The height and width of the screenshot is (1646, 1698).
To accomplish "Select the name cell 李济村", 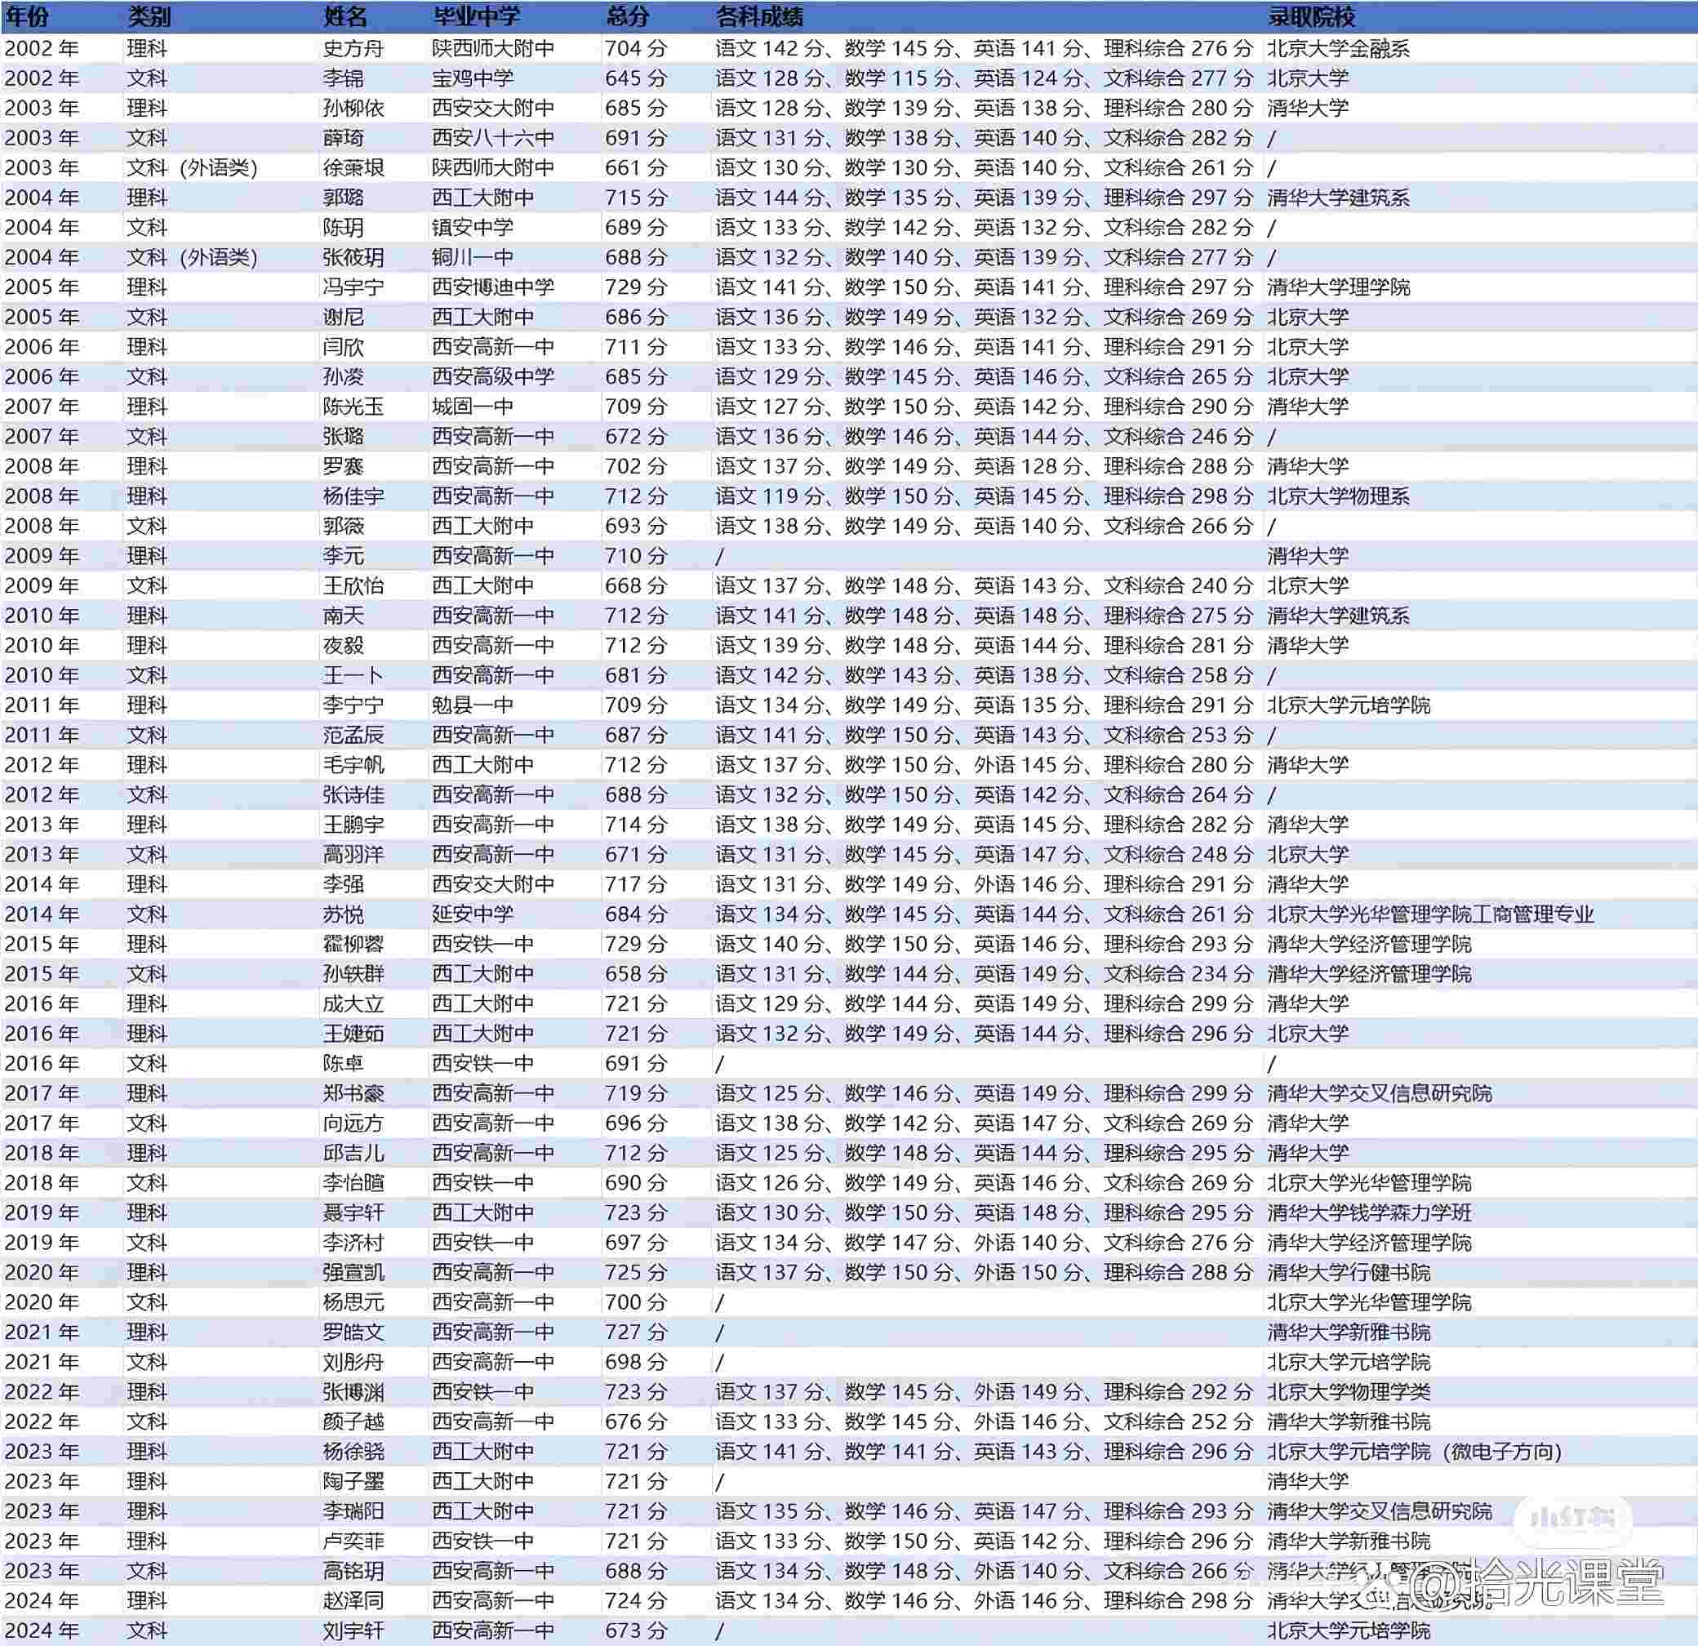I will tap(353, 1243).
